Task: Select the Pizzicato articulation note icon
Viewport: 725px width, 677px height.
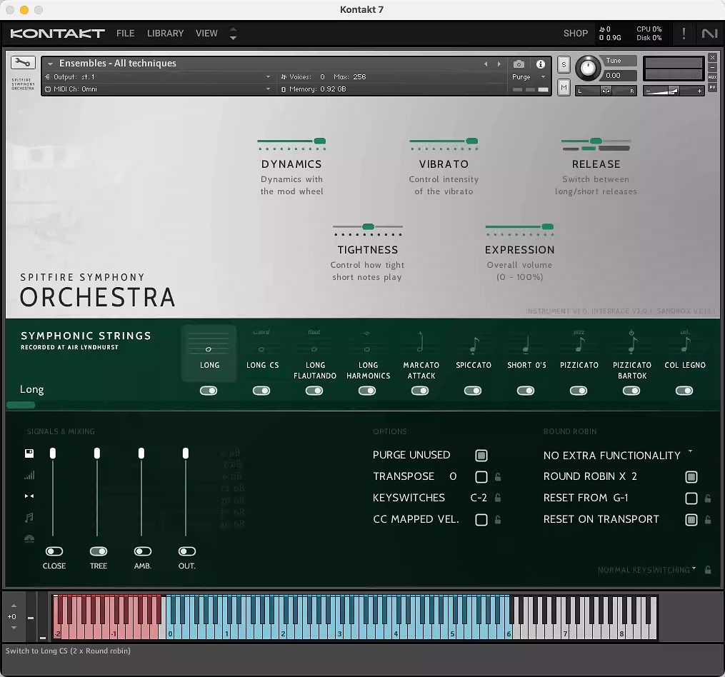Action: (x=579, y=345)
